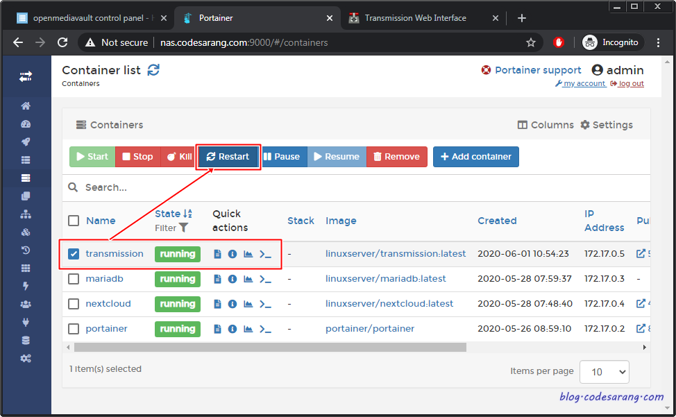Open published port link for transmission row
The height and width of the screenshot is (417, 676).
(x=643, y=254)
